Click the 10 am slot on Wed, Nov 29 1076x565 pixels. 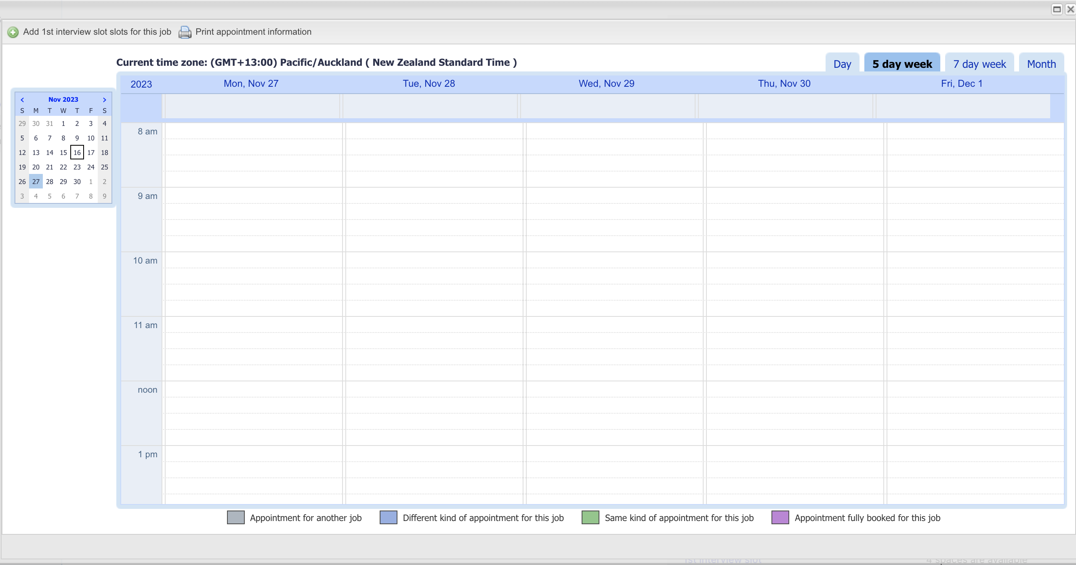click(x=614, y=260)
